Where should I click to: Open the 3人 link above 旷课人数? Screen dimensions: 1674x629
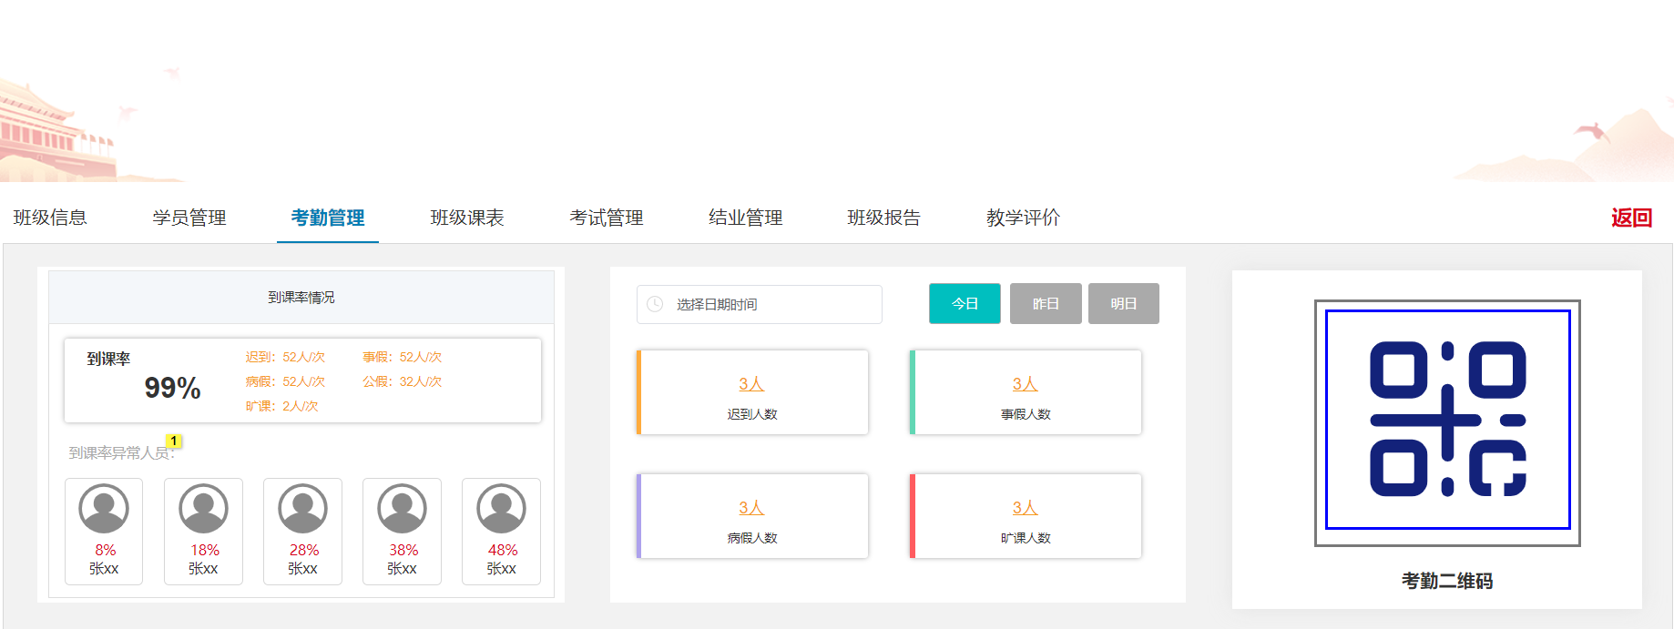[1025, 508]
